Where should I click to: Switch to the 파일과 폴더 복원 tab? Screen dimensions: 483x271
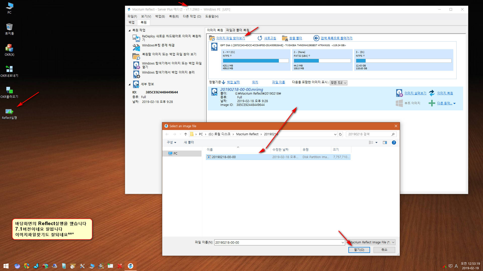pos(237,30)
